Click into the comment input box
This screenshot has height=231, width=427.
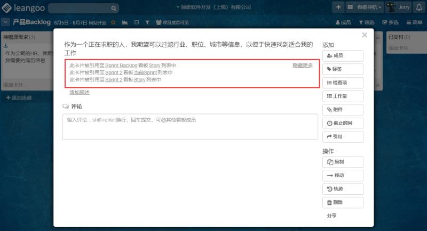tap(190, 127)
